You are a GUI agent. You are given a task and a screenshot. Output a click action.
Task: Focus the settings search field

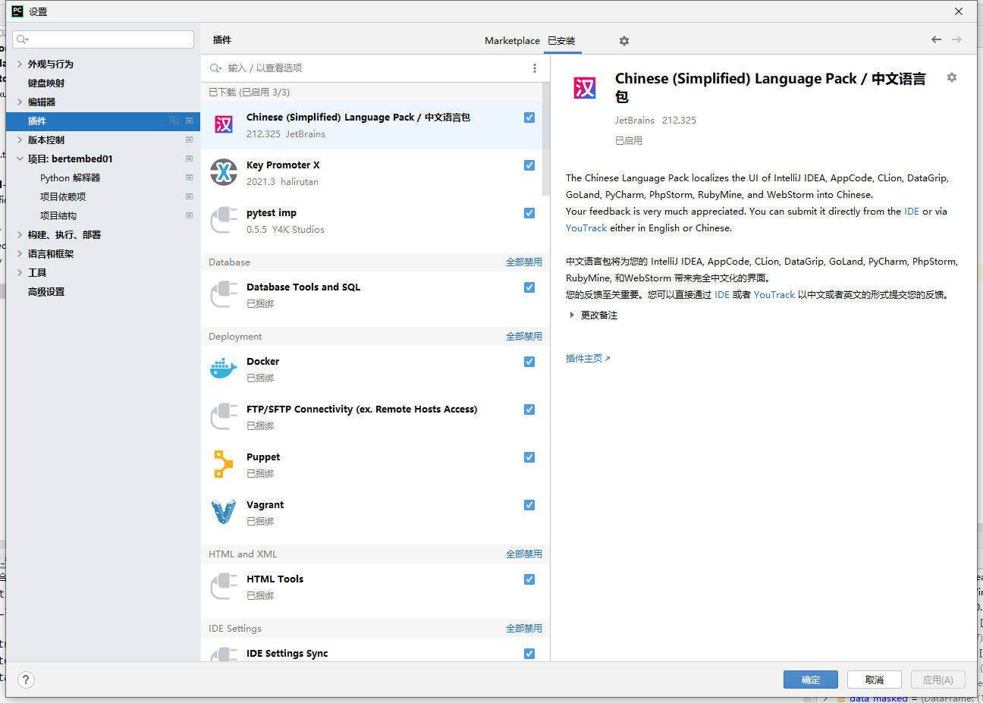(103, 39)
